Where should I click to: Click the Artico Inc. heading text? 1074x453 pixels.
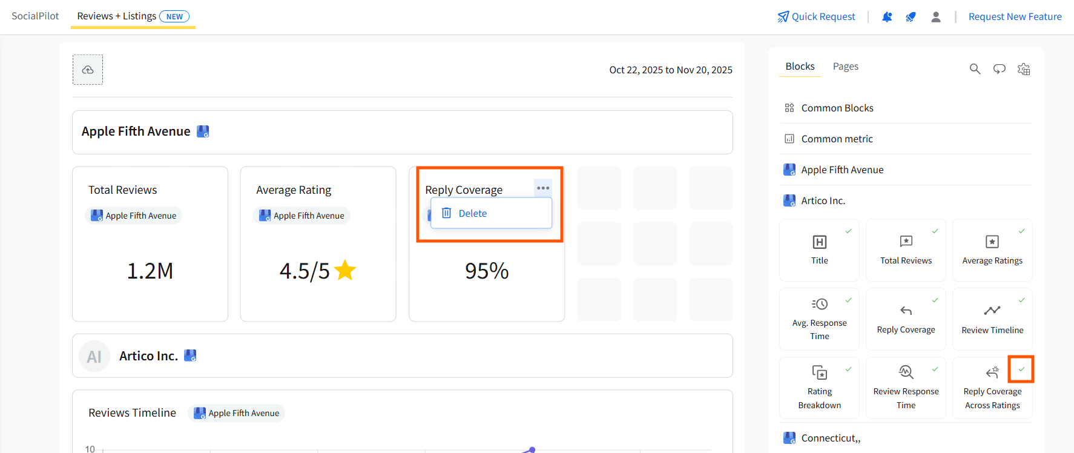[x=148, y=356]
